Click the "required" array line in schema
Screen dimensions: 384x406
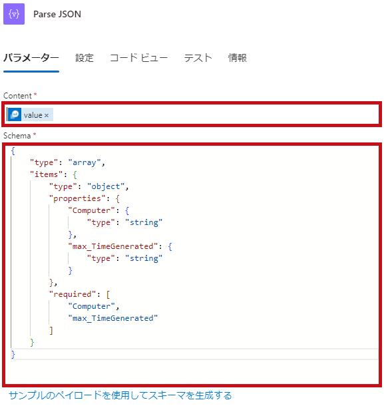79,294
